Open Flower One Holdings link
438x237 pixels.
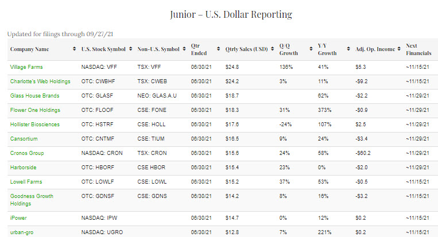point(35,110)
